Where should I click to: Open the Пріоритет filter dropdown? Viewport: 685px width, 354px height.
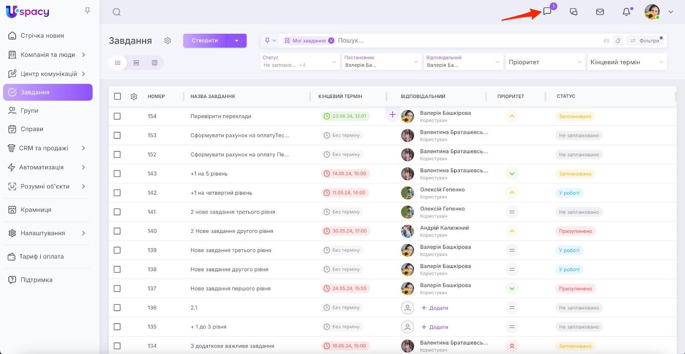545,62
